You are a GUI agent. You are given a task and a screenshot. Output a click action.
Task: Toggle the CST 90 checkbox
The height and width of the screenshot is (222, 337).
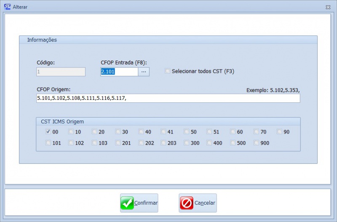click(280, 132)
